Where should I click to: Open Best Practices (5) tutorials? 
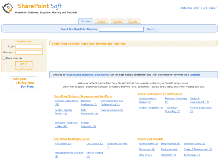click(171, 144)
